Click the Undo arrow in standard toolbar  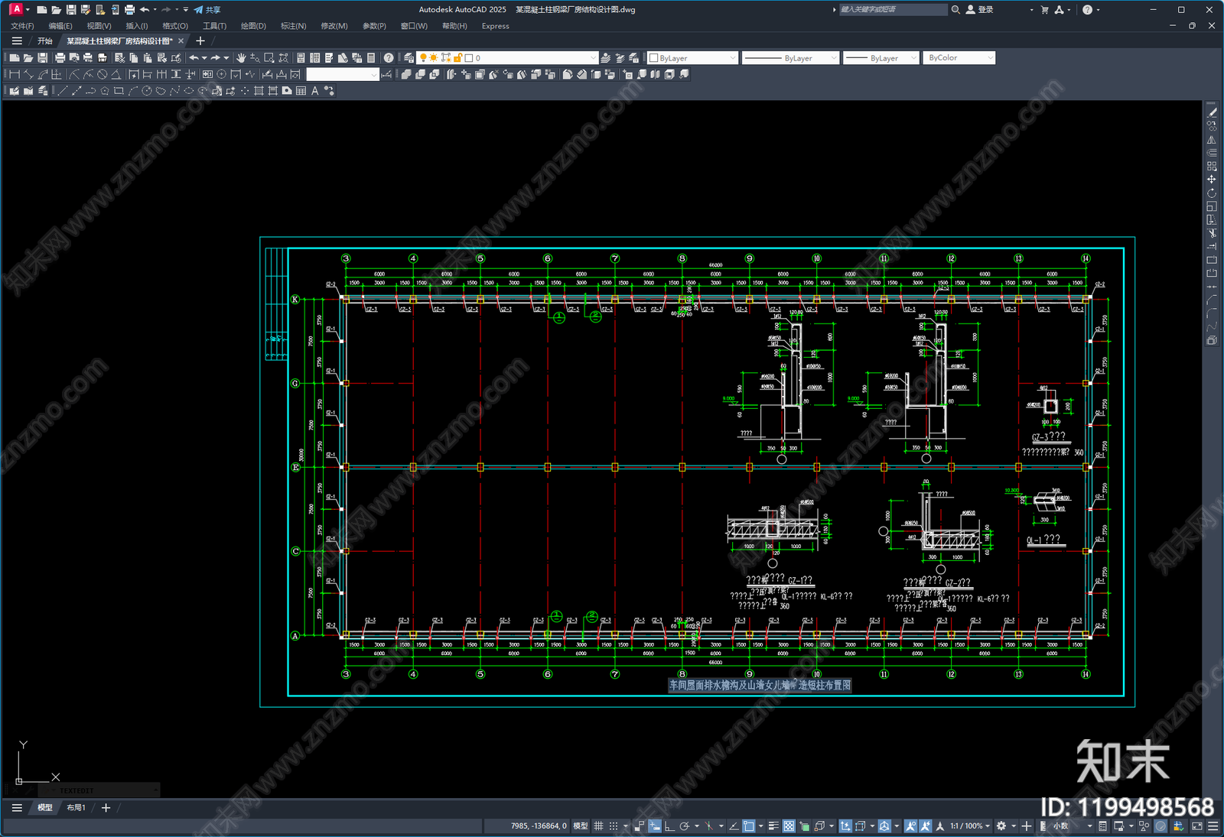[x=194, y=58]
